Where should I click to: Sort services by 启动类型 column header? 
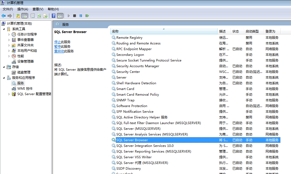(252, 31)
